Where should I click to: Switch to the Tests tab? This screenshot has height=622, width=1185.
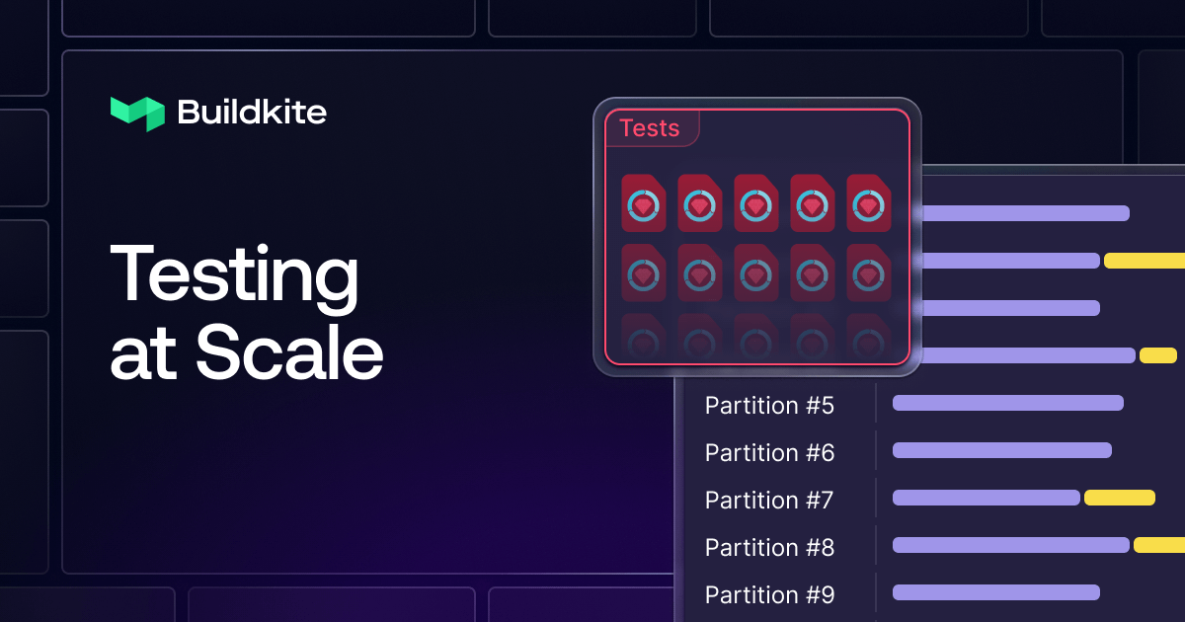pos(650,128)
